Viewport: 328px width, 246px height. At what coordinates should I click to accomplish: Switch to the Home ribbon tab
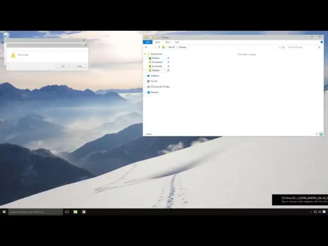(157, 42)
